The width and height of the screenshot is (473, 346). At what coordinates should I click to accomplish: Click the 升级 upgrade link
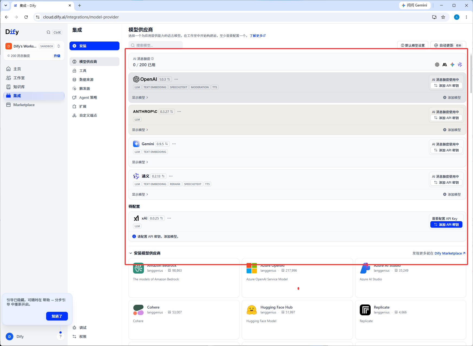tap(57, 56)
